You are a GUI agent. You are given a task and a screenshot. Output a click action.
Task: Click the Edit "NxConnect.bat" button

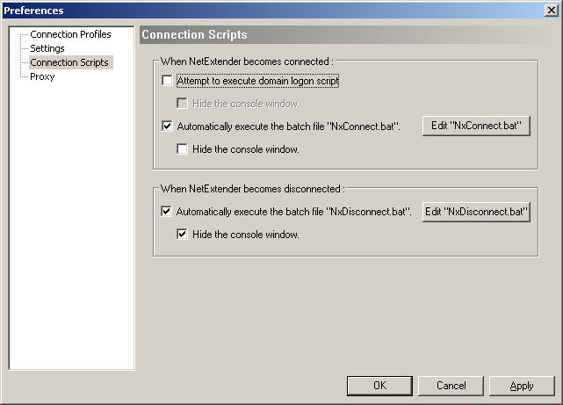[476, 126]
